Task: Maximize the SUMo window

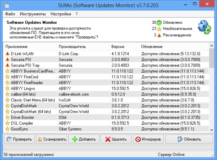Action: [x=195, y=4]
